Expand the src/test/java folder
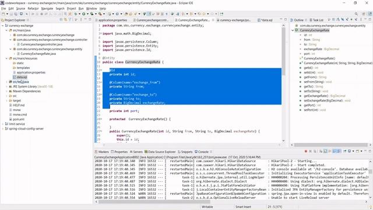Image resolution: width=373 pixels, height=210 pixels. click(6, 82)
